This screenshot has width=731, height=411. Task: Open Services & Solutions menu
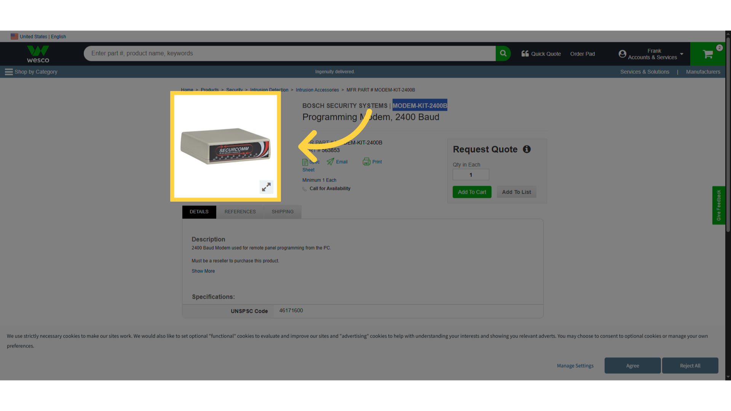click(x=645, y=72)
